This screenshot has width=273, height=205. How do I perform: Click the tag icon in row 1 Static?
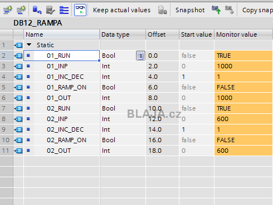click(18, 45)
